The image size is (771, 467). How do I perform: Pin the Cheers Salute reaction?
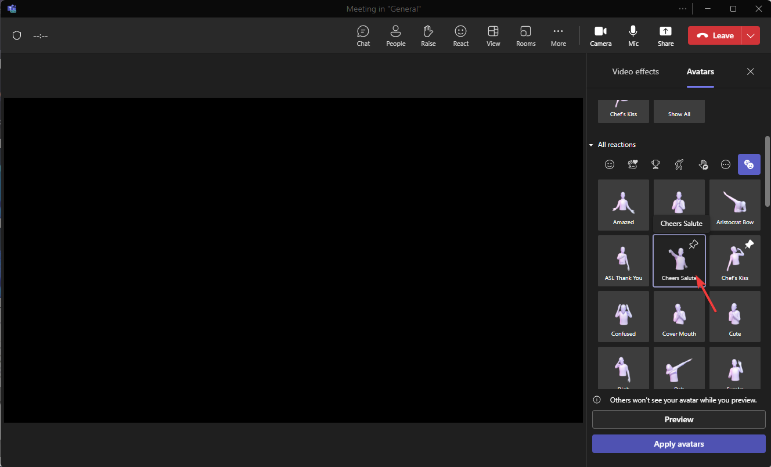coord(693,245)
